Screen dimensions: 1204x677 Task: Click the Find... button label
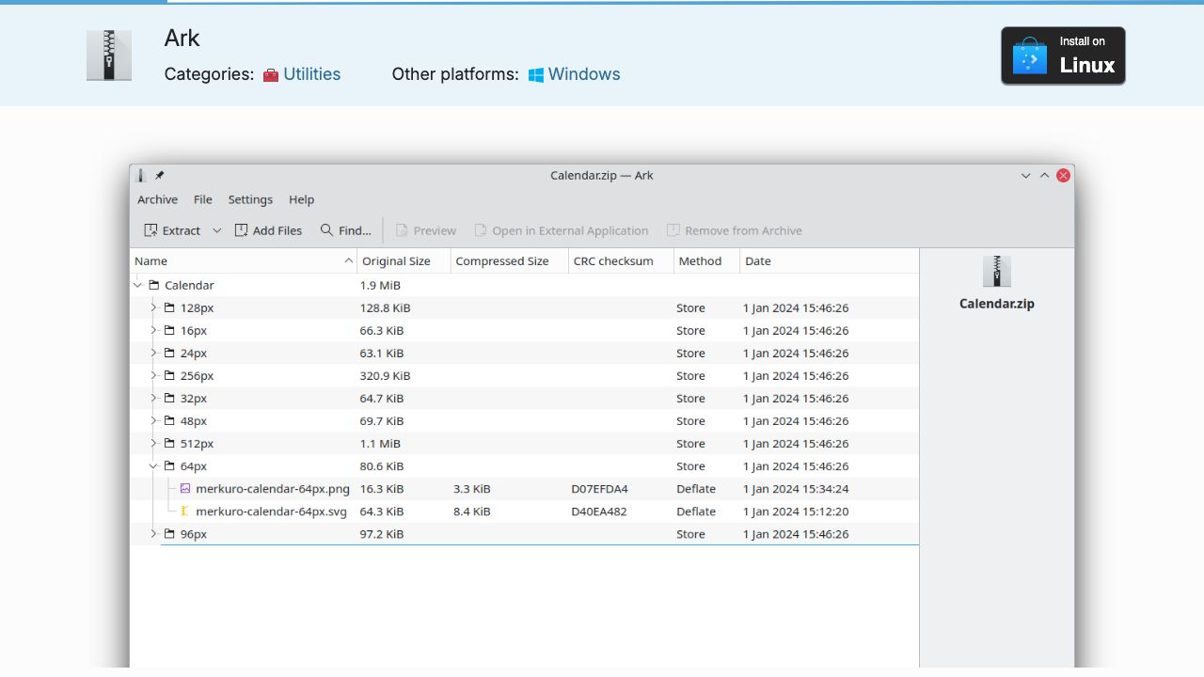(355, 230)
